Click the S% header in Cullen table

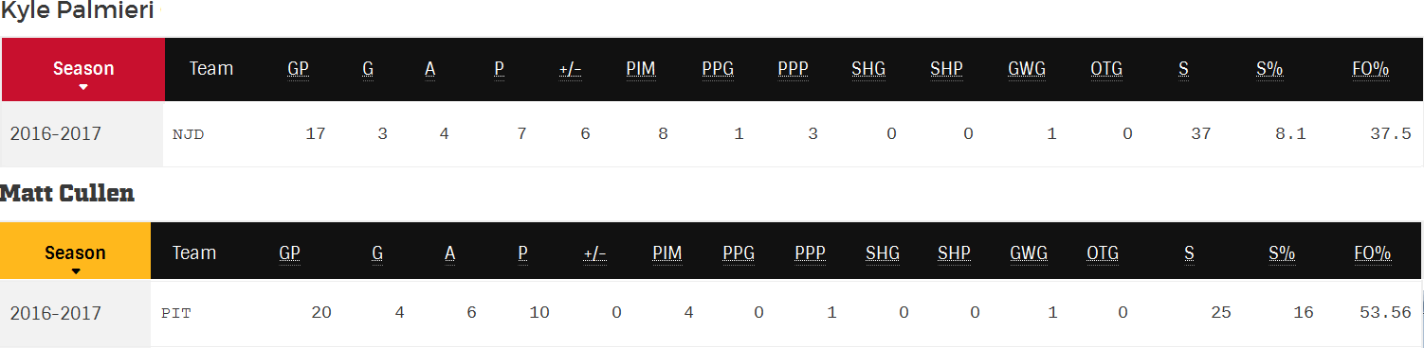(x=1282, y=253)
